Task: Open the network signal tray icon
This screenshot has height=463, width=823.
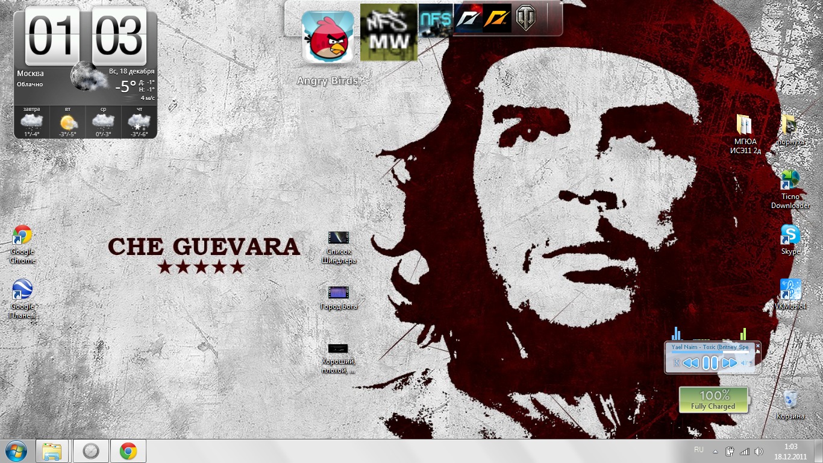Action: [x=745, y=451]
